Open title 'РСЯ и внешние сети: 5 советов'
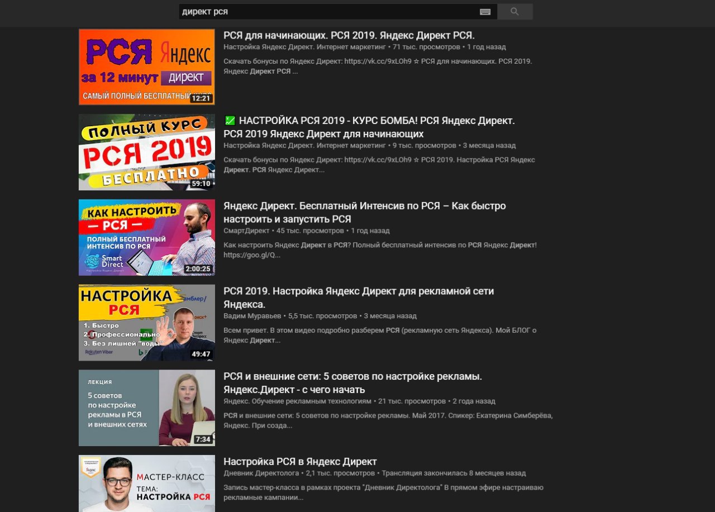 (x=353, y=382)
